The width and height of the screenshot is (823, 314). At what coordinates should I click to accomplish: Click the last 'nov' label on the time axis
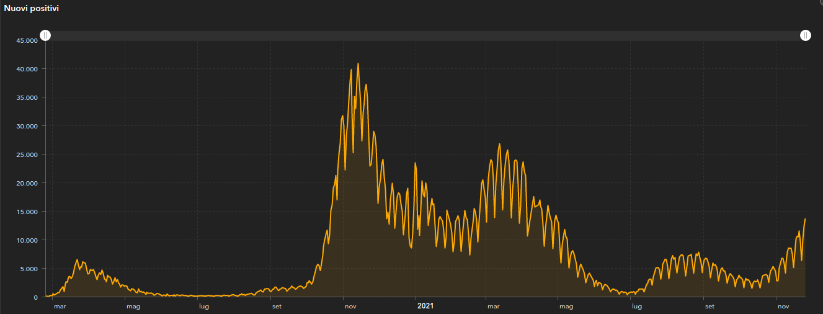point(783,306)
